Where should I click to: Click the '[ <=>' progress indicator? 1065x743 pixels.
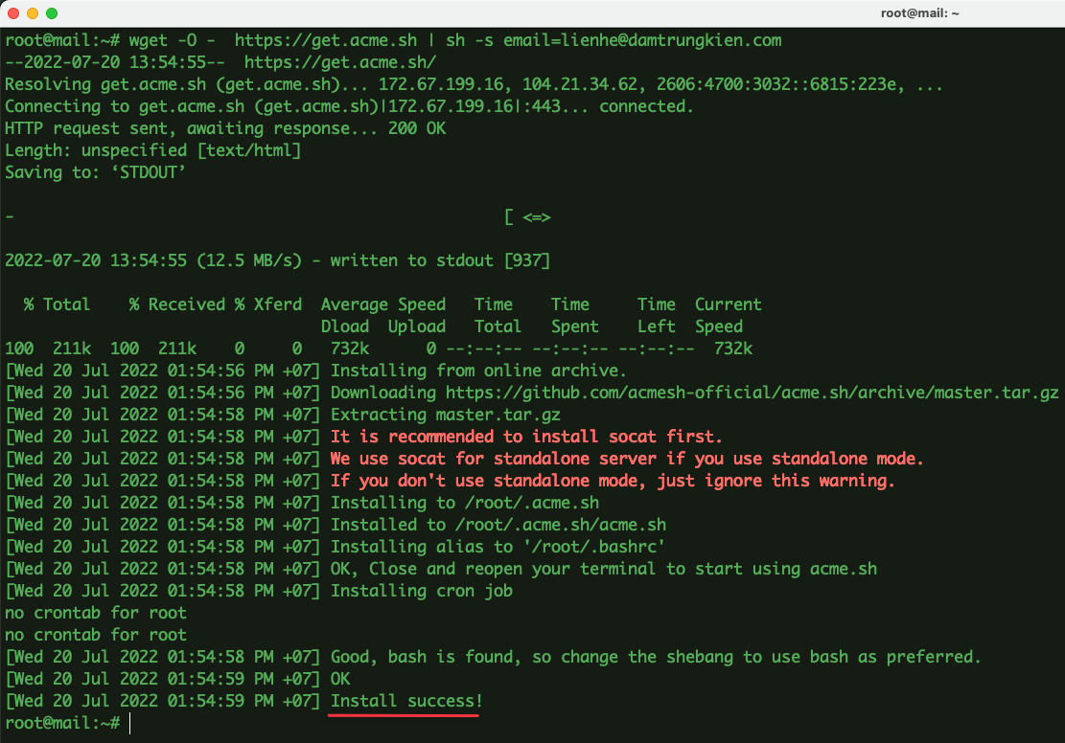point(528,217)
